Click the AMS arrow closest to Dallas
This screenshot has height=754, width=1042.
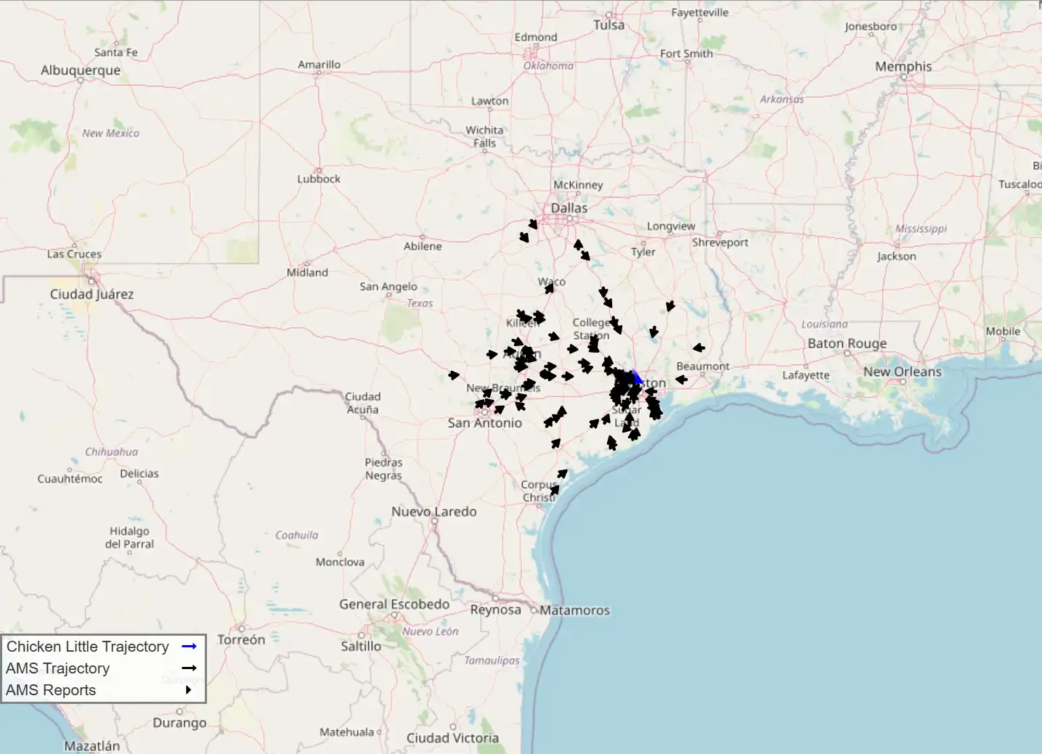[x=533, y=224]
